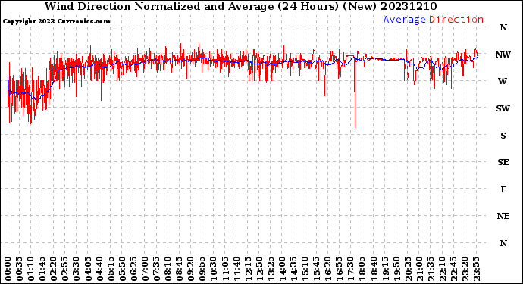Image resolution: width=523 pixels, height=284 pixels.
Task: Select the 06:25 time tick label
Action: pyautogui.click(x=133, y=269)
